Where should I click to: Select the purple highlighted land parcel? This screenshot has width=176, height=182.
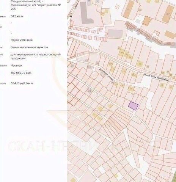click(x=133, y=106)
